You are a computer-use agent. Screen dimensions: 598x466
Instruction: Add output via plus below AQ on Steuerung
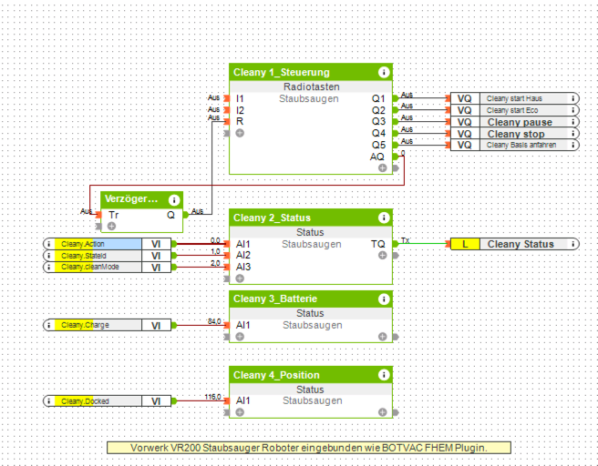pos(383,167)
